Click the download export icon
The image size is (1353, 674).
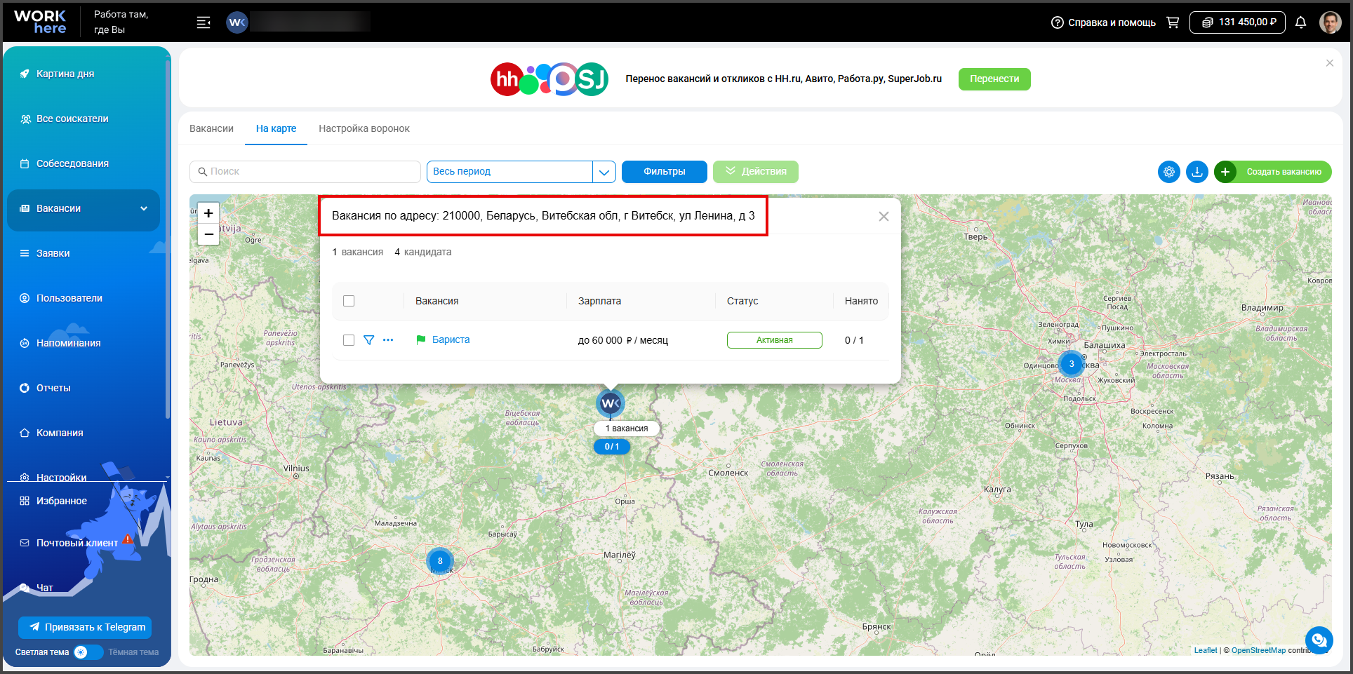tap(1197, 172)
